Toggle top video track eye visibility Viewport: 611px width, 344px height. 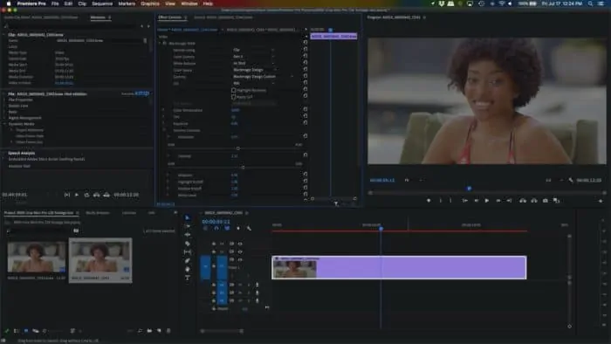[x=240, y=244]
